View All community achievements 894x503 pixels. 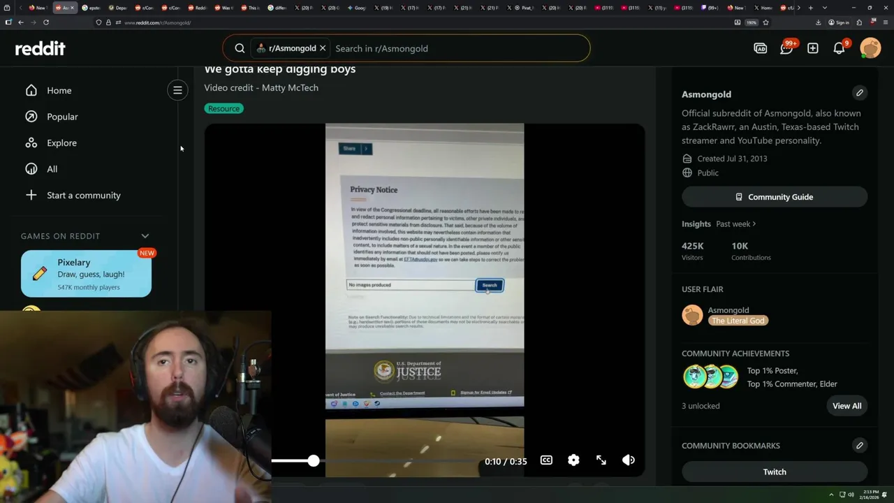(x=847, y=406)
